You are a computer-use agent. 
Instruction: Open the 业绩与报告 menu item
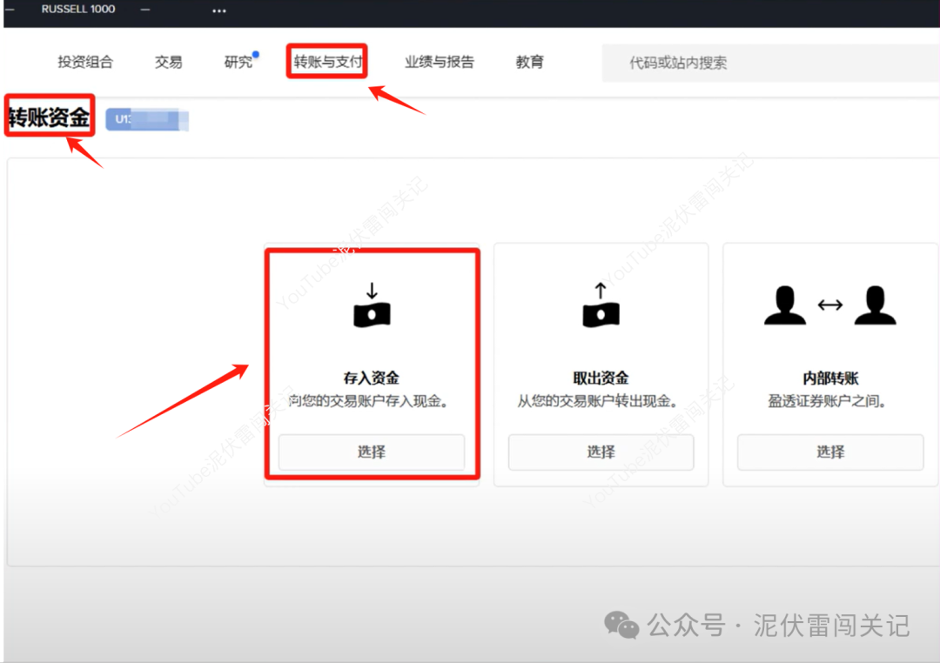(440, 62)
